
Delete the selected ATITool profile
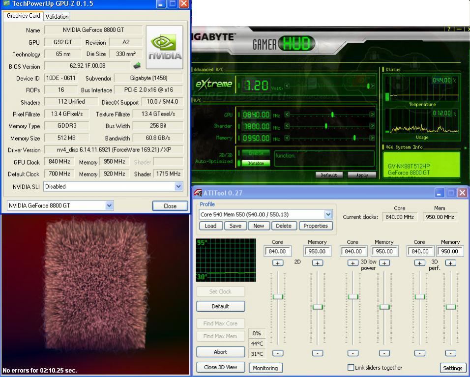(284, 226)
